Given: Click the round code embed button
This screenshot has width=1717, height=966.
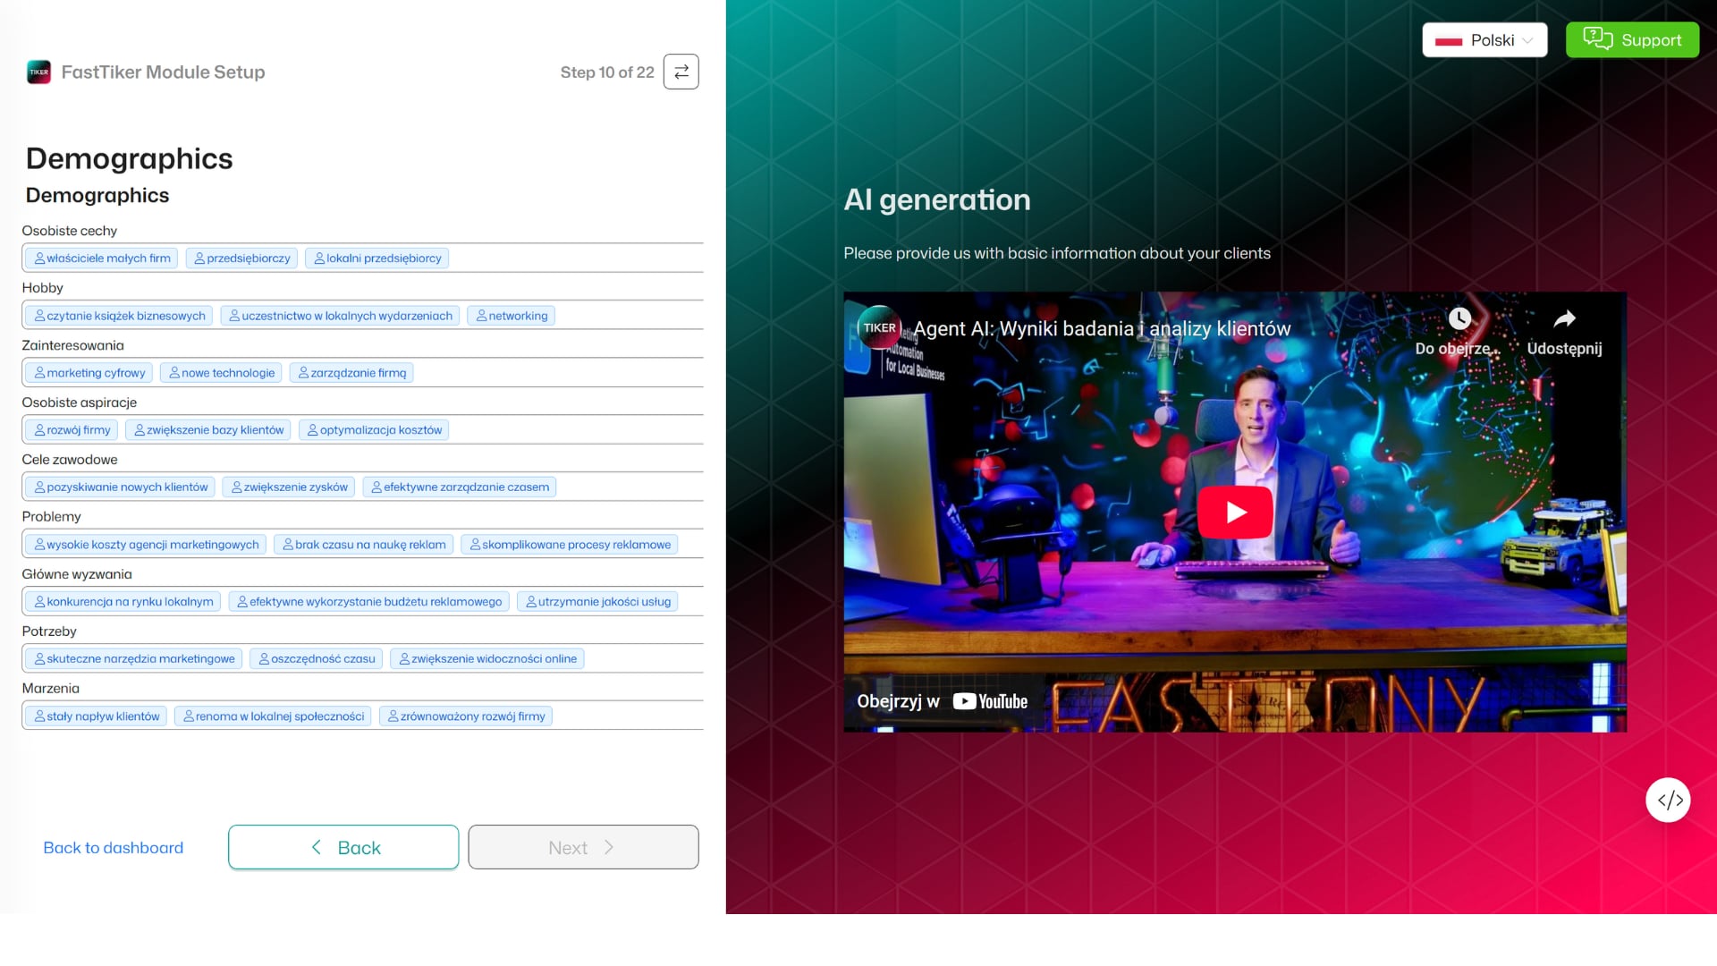Looking at the screenshot, I should point(1668,800).
